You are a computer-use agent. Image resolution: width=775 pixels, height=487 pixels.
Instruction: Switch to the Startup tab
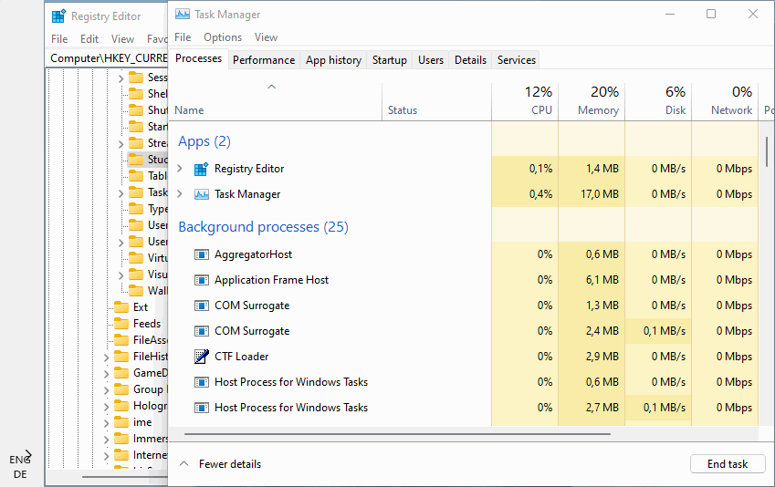point(390,60)
